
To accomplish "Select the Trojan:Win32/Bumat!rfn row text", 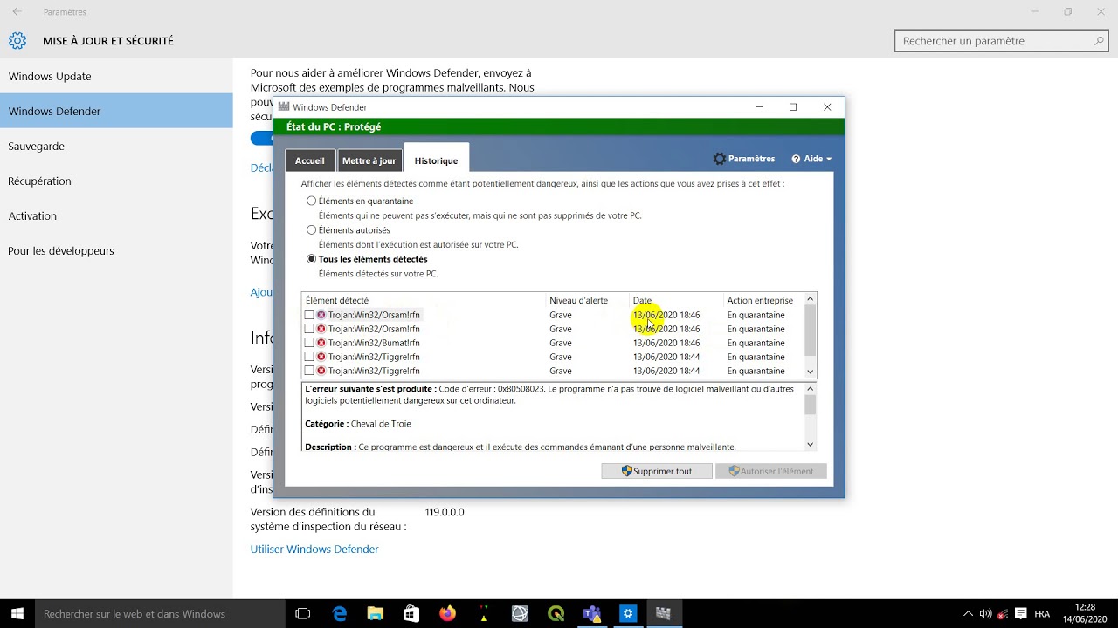I will [x=374, y=343].
